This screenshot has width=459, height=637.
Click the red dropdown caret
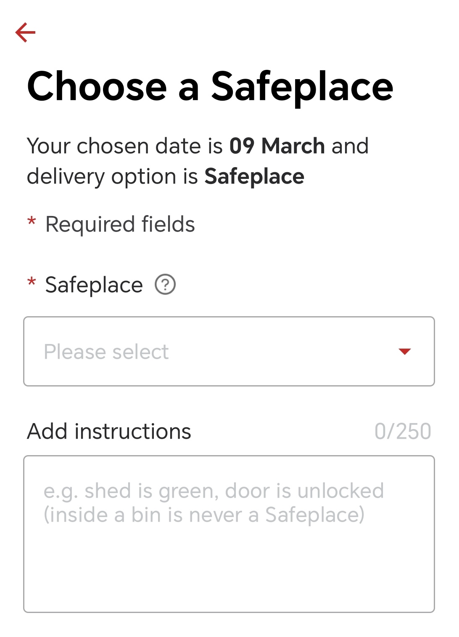click(404, 352)
